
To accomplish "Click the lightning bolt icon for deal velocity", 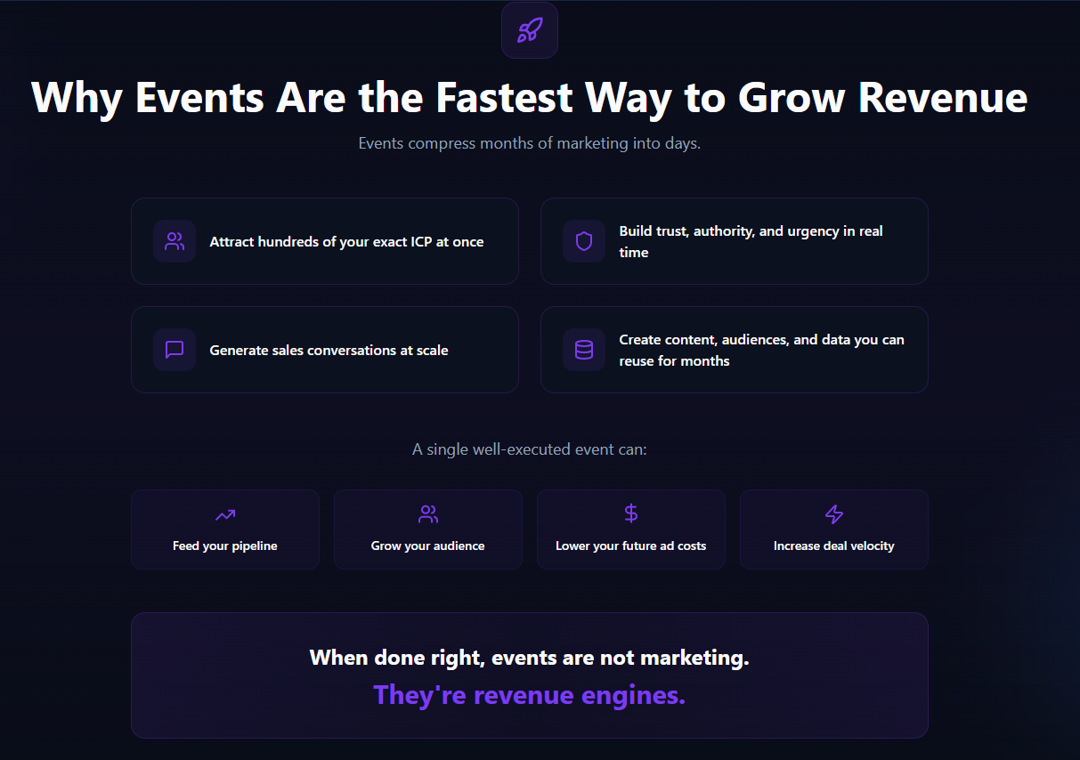I will pos(833,513).
